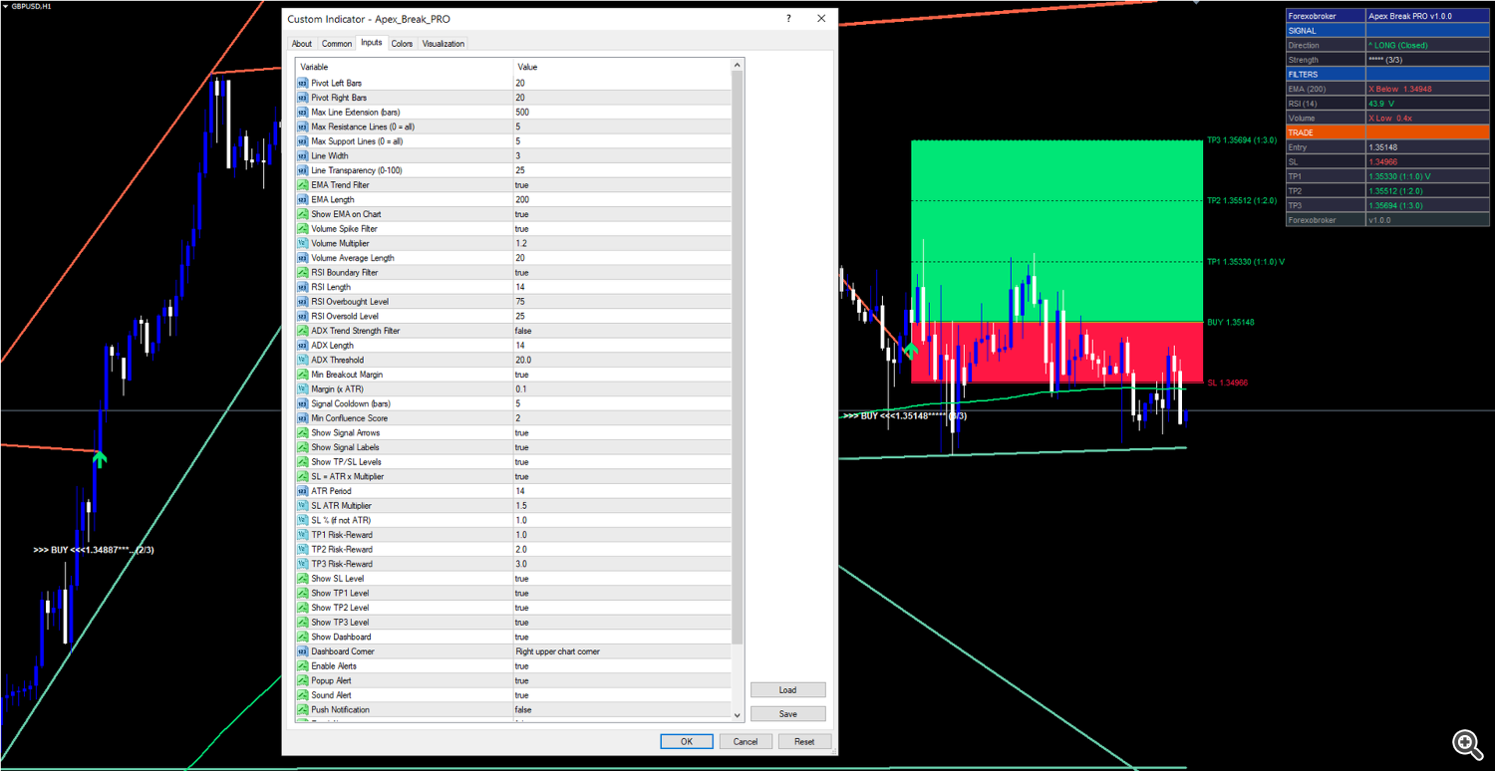1495x771 pixels.
Task: Click the icon beside Show TP/SL Levels
Action: point(303,462)
